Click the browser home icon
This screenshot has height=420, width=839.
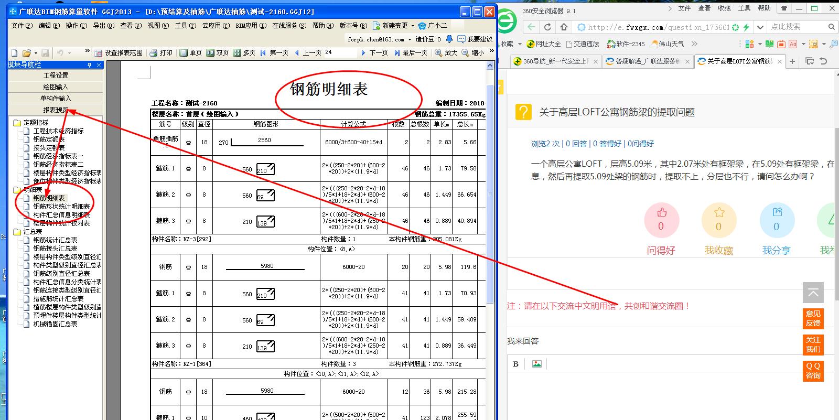point(564,27)
